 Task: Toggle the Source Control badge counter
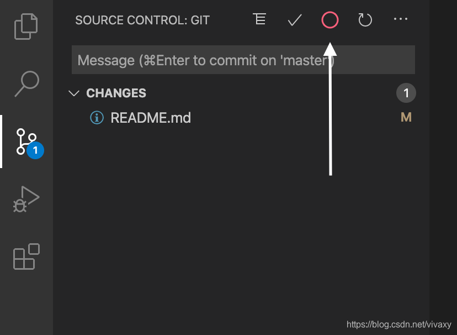pos(35,150)
